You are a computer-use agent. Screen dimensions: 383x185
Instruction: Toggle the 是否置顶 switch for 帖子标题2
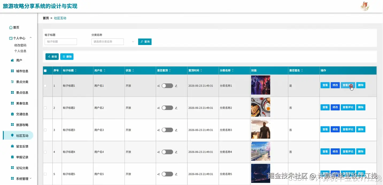[167, 108]
